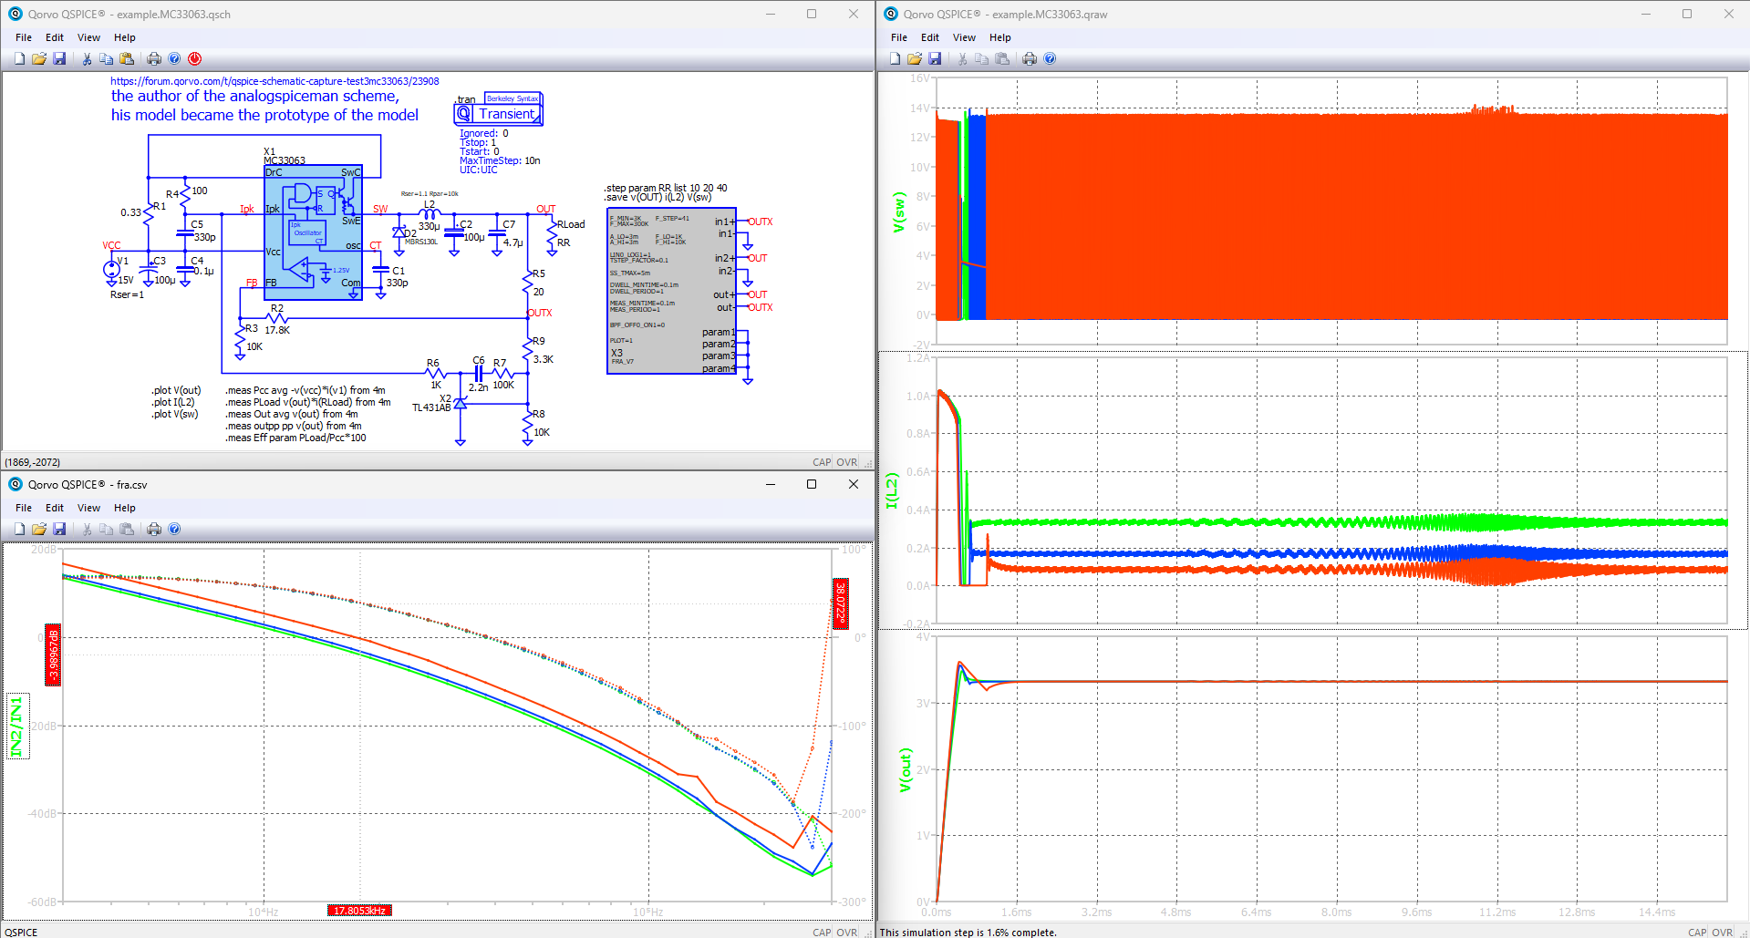Click the 17.8053kHz frequency cursor marker
This screenshot has width=1750, height=938.
coord(359,911)
